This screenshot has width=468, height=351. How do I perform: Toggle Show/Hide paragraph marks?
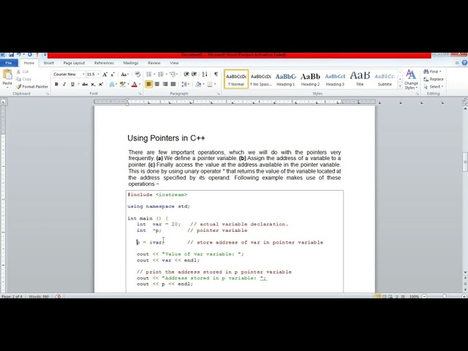(x=216, y=74)
